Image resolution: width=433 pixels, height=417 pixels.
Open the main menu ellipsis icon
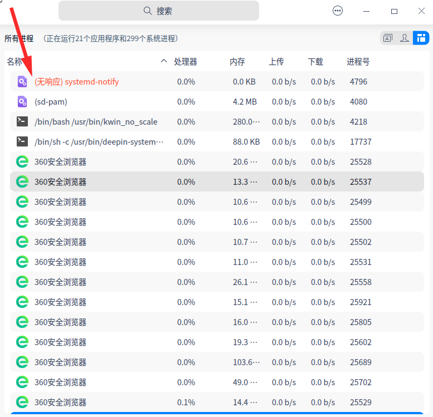pyautogui.click(x=338, y=11)
